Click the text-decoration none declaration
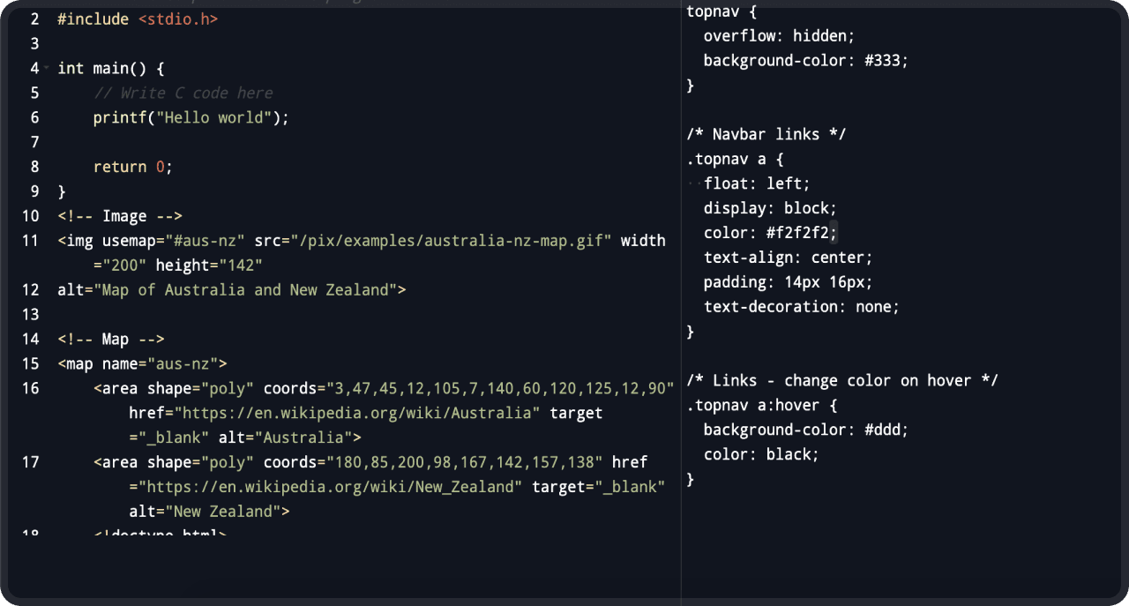Viewport: 1129px width, 606px height. 801,307
